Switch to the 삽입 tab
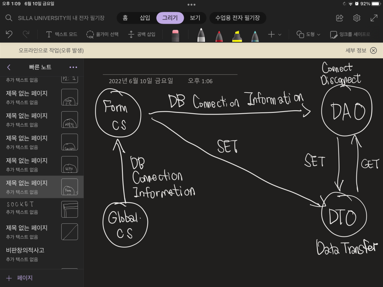Screen dimensions: 383x287 click(145, 18)
